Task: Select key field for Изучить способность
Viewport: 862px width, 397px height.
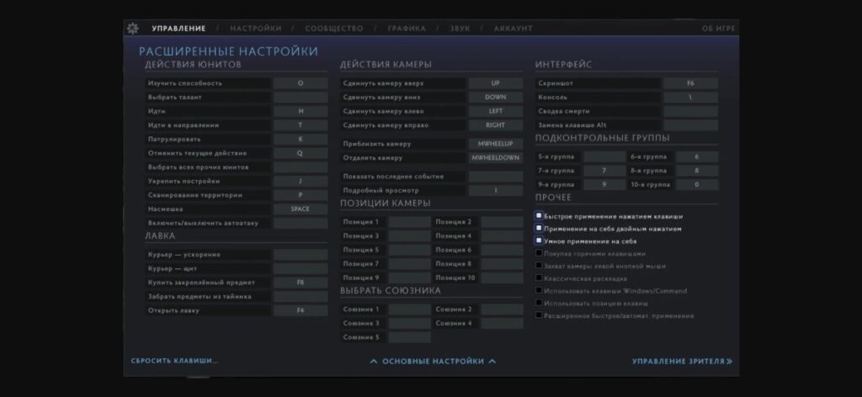Action: [x=301, y=83]
